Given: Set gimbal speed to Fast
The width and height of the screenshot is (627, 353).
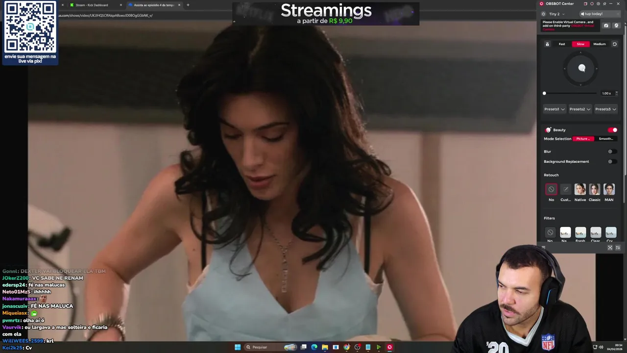Looking at the screenshot, I should pyautogui.click(x=562, y=44).
